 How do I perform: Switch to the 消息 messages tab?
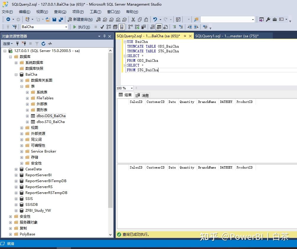point(142,95)
